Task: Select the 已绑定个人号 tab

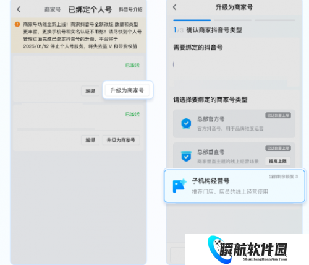Action: click(90, 9)
